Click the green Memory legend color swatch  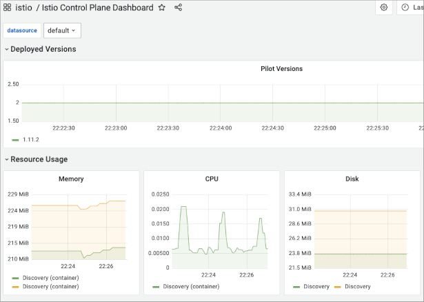point(16,278)
